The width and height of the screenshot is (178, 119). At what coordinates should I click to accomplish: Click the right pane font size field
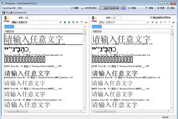point(117,18)
